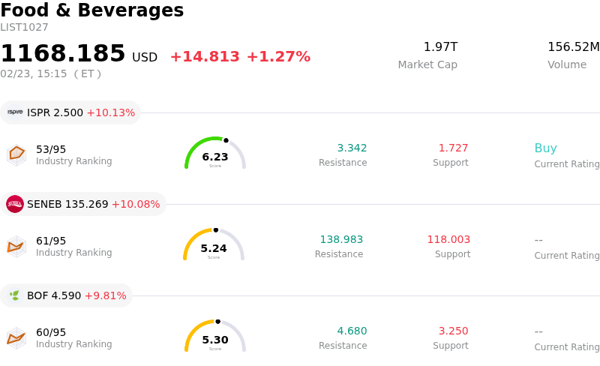Select ISPR 53/95 industry ranking text
600x366 pixels.
coord(51,149)
